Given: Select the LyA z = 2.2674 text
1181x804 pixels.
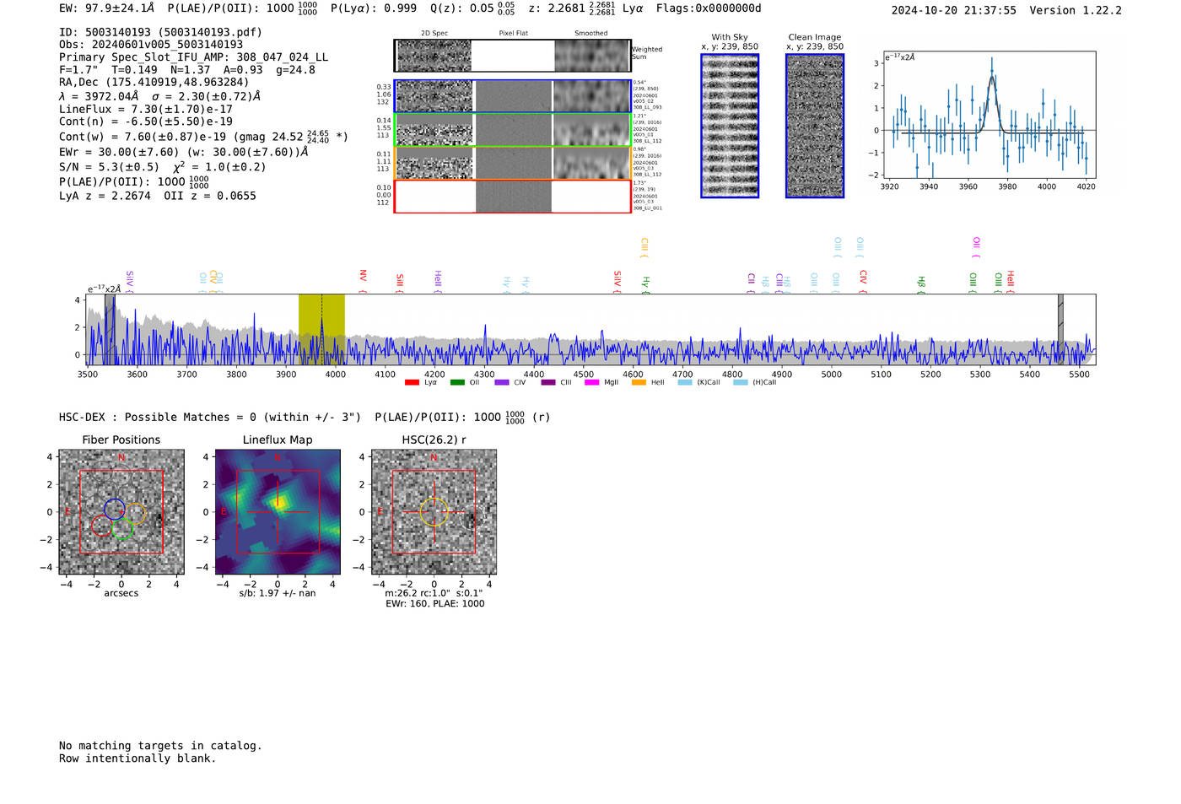Looking at the screenshot, I should 105,196.
